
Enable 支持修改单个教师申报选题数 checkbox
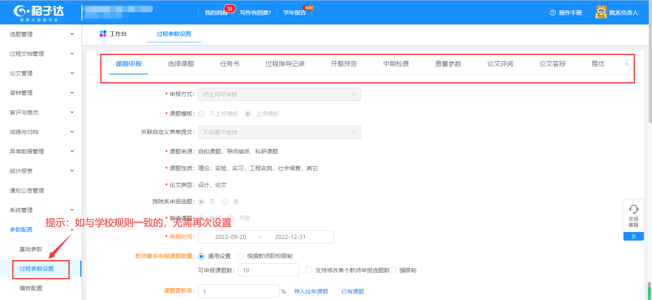pyautogui.click(x=309, y=270)
